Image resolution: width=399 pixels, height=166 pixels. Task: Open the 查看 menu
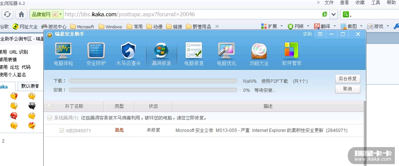[344, 3]
